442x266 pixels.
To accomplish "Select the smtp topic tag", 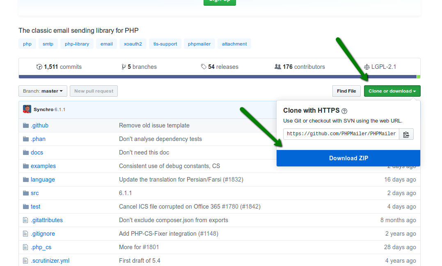I will [48, 44].
